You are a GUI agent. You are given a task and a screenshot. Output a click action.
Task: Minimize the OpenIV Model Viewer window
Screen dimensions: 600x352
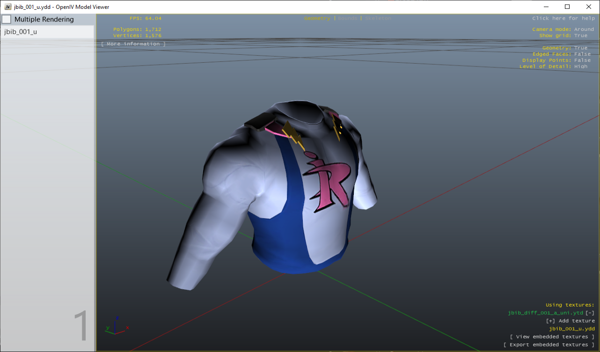pyautogui.click(x=546, y=7)
